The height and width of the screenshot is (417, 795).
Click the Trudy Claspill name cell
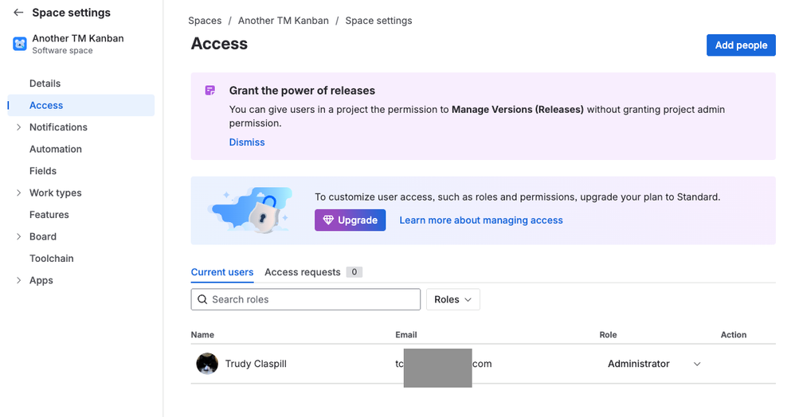[256, 364]
